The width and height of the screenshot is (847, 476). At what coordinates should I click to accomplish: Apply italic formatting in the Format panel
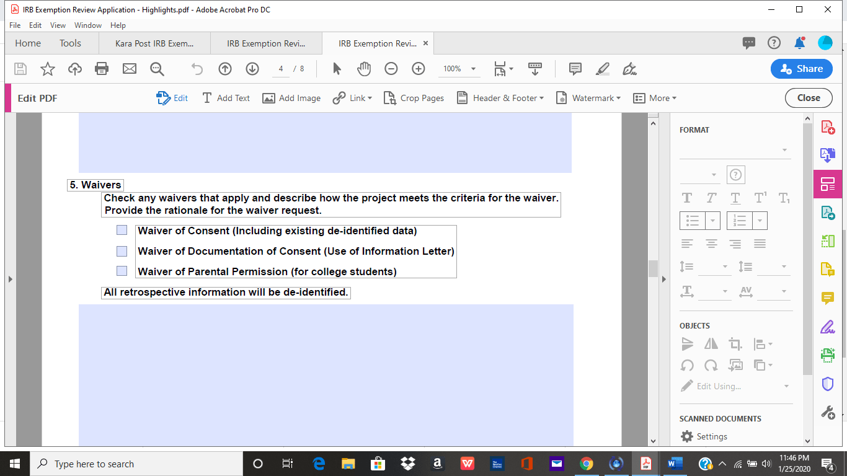(x=711, y=197)
